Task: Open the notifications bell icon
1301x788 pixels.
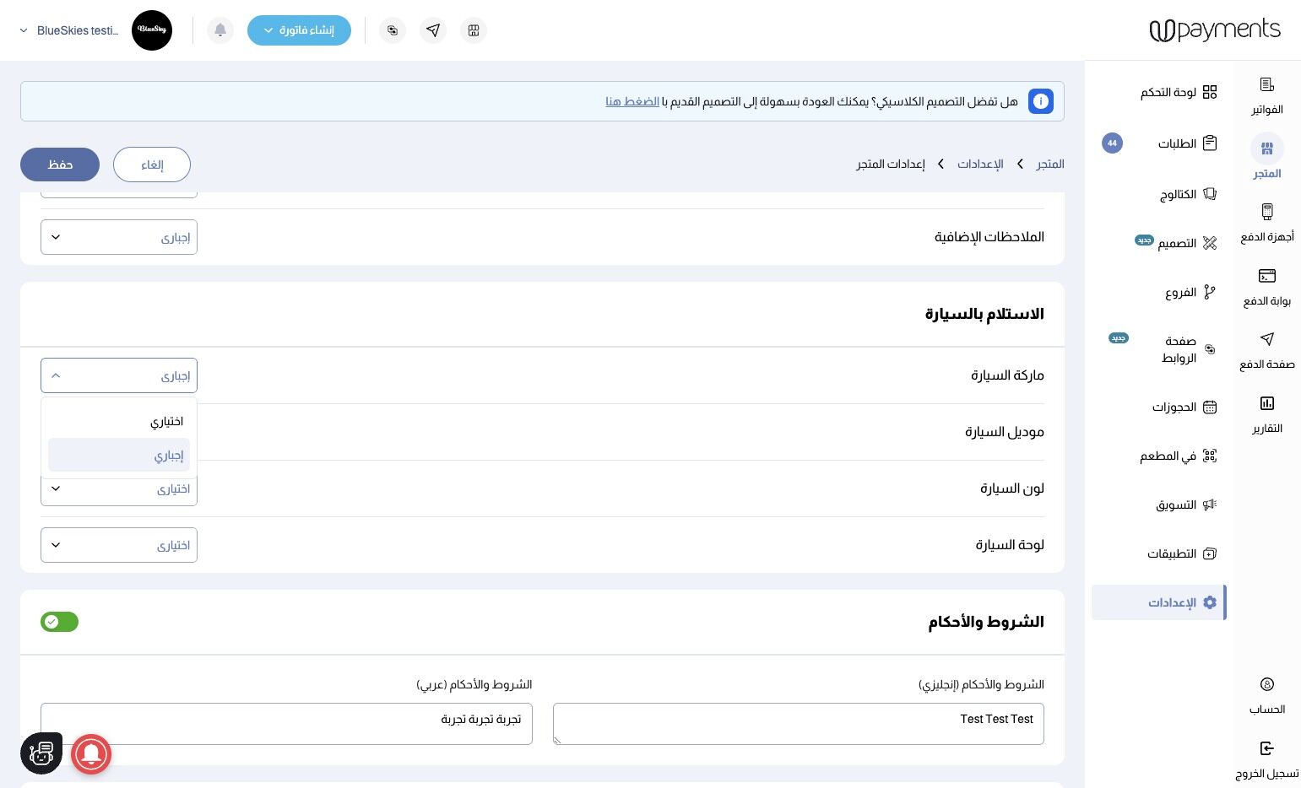Action: (x=220, y=30)
